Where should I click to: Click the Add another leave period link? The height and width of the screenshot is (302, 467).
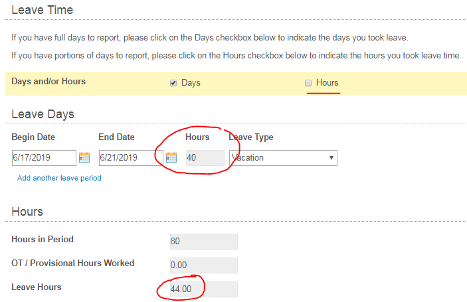pos(59,178)
